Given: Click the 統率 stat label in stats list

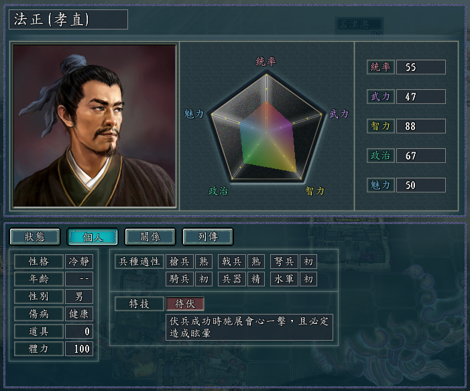Looking at the screenshot, I should click(x=380, y=67).
